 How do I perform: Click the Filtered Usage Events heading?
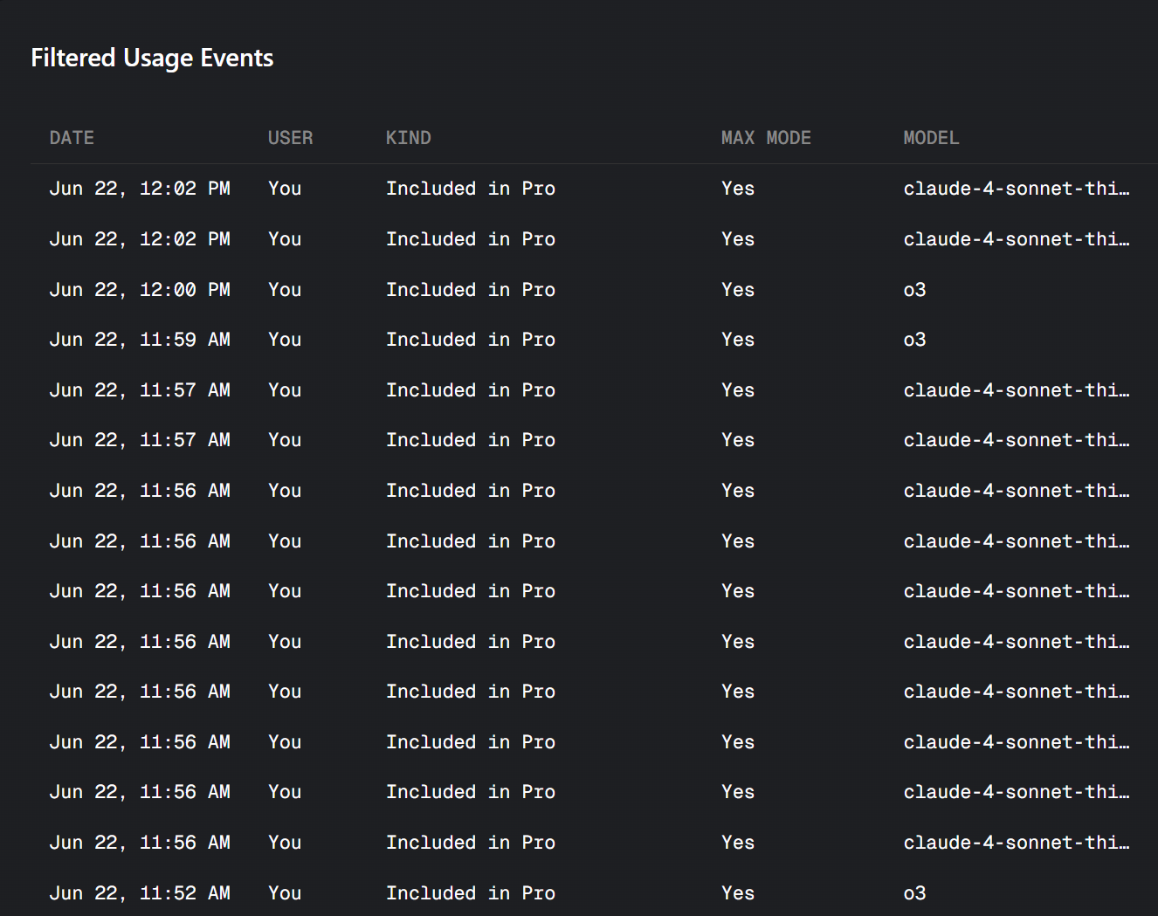click(152, 58)
